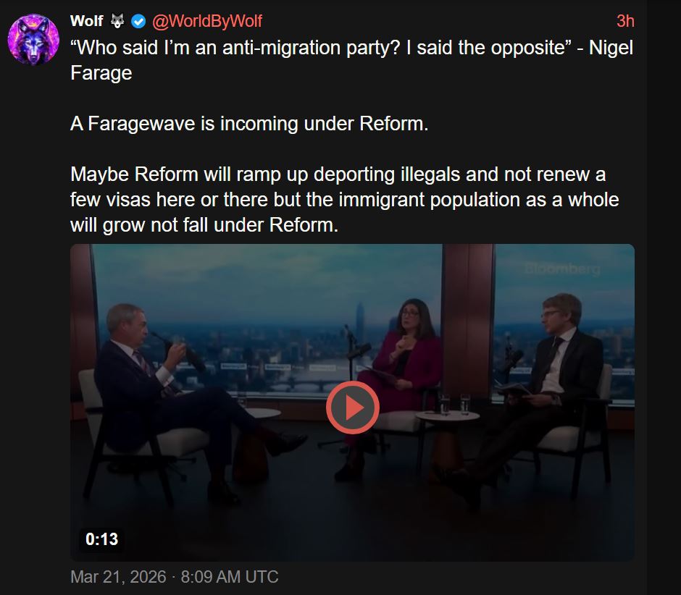The width and height of the screenshot is (681, 595).
Task: Click the paragraph about deporting illegals
Action: (344, 200)
